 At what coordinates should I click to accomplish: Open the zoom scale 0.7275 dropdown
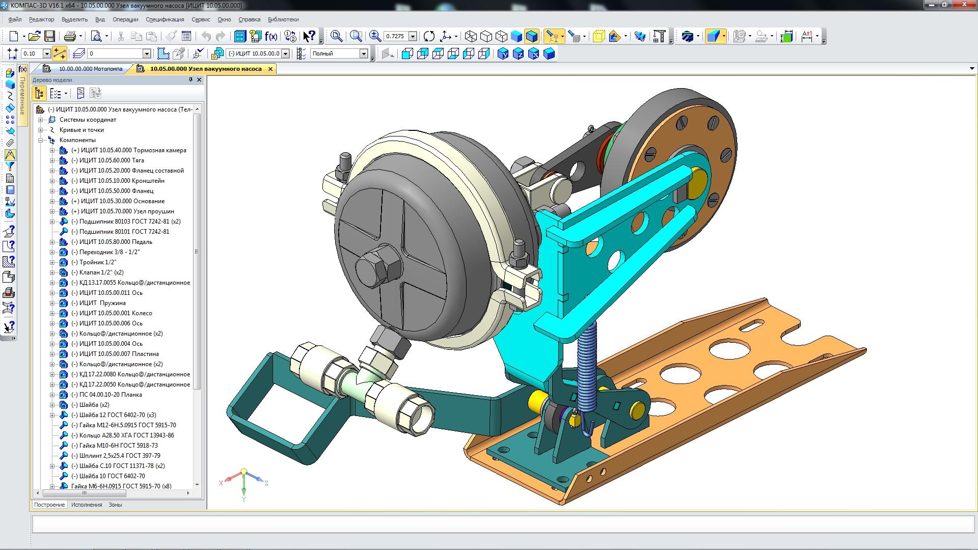tap(413, 36)
